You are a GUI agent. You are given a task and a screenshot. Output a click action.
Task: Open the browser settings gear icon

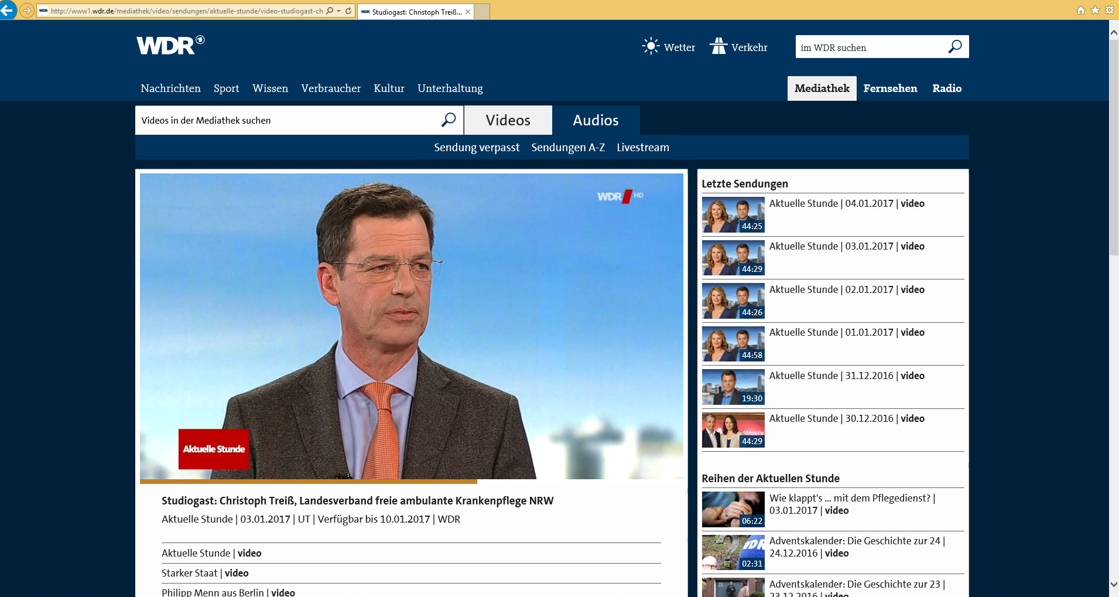[1109, 11]
